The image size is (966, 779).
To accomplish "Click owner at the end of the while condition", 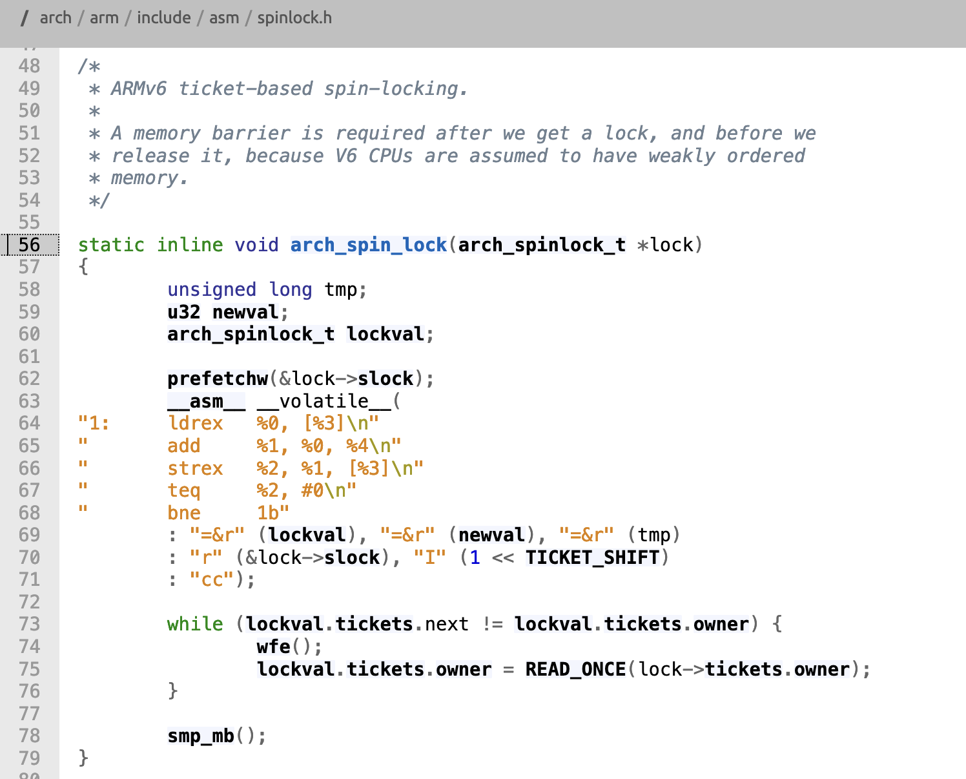I will (721, 624).
